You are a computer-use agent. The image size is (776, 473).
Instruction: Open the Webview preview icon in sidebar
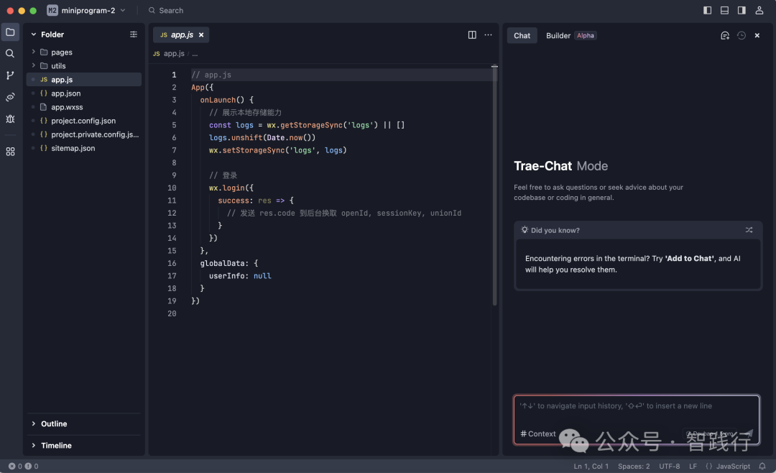click(10, 97)
